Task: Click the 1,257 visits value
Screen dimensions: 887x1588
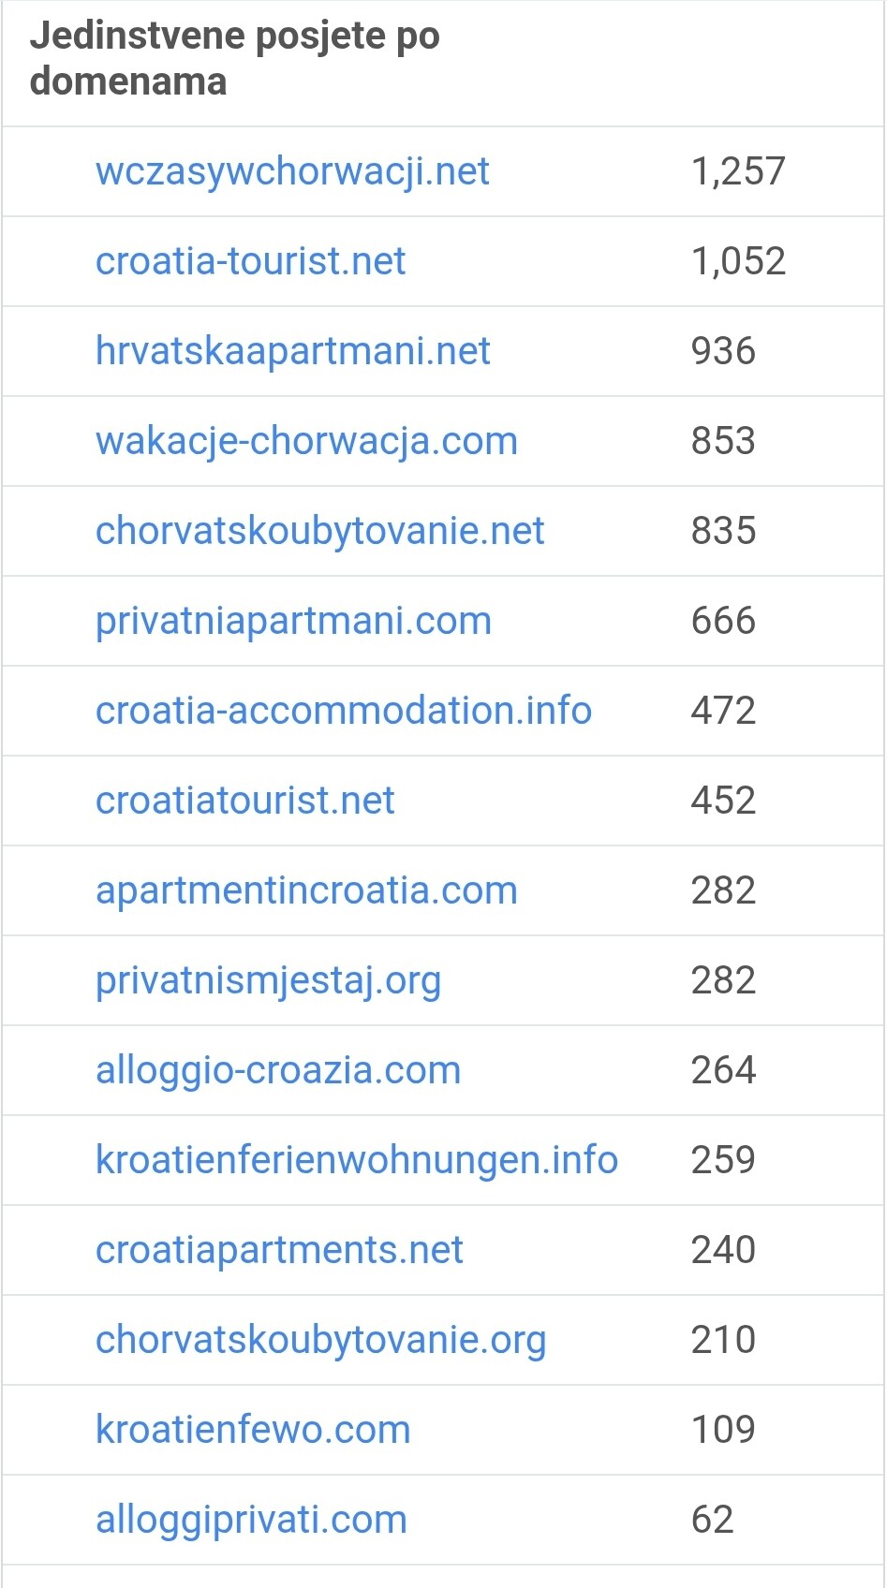Action: pos(738,171)
